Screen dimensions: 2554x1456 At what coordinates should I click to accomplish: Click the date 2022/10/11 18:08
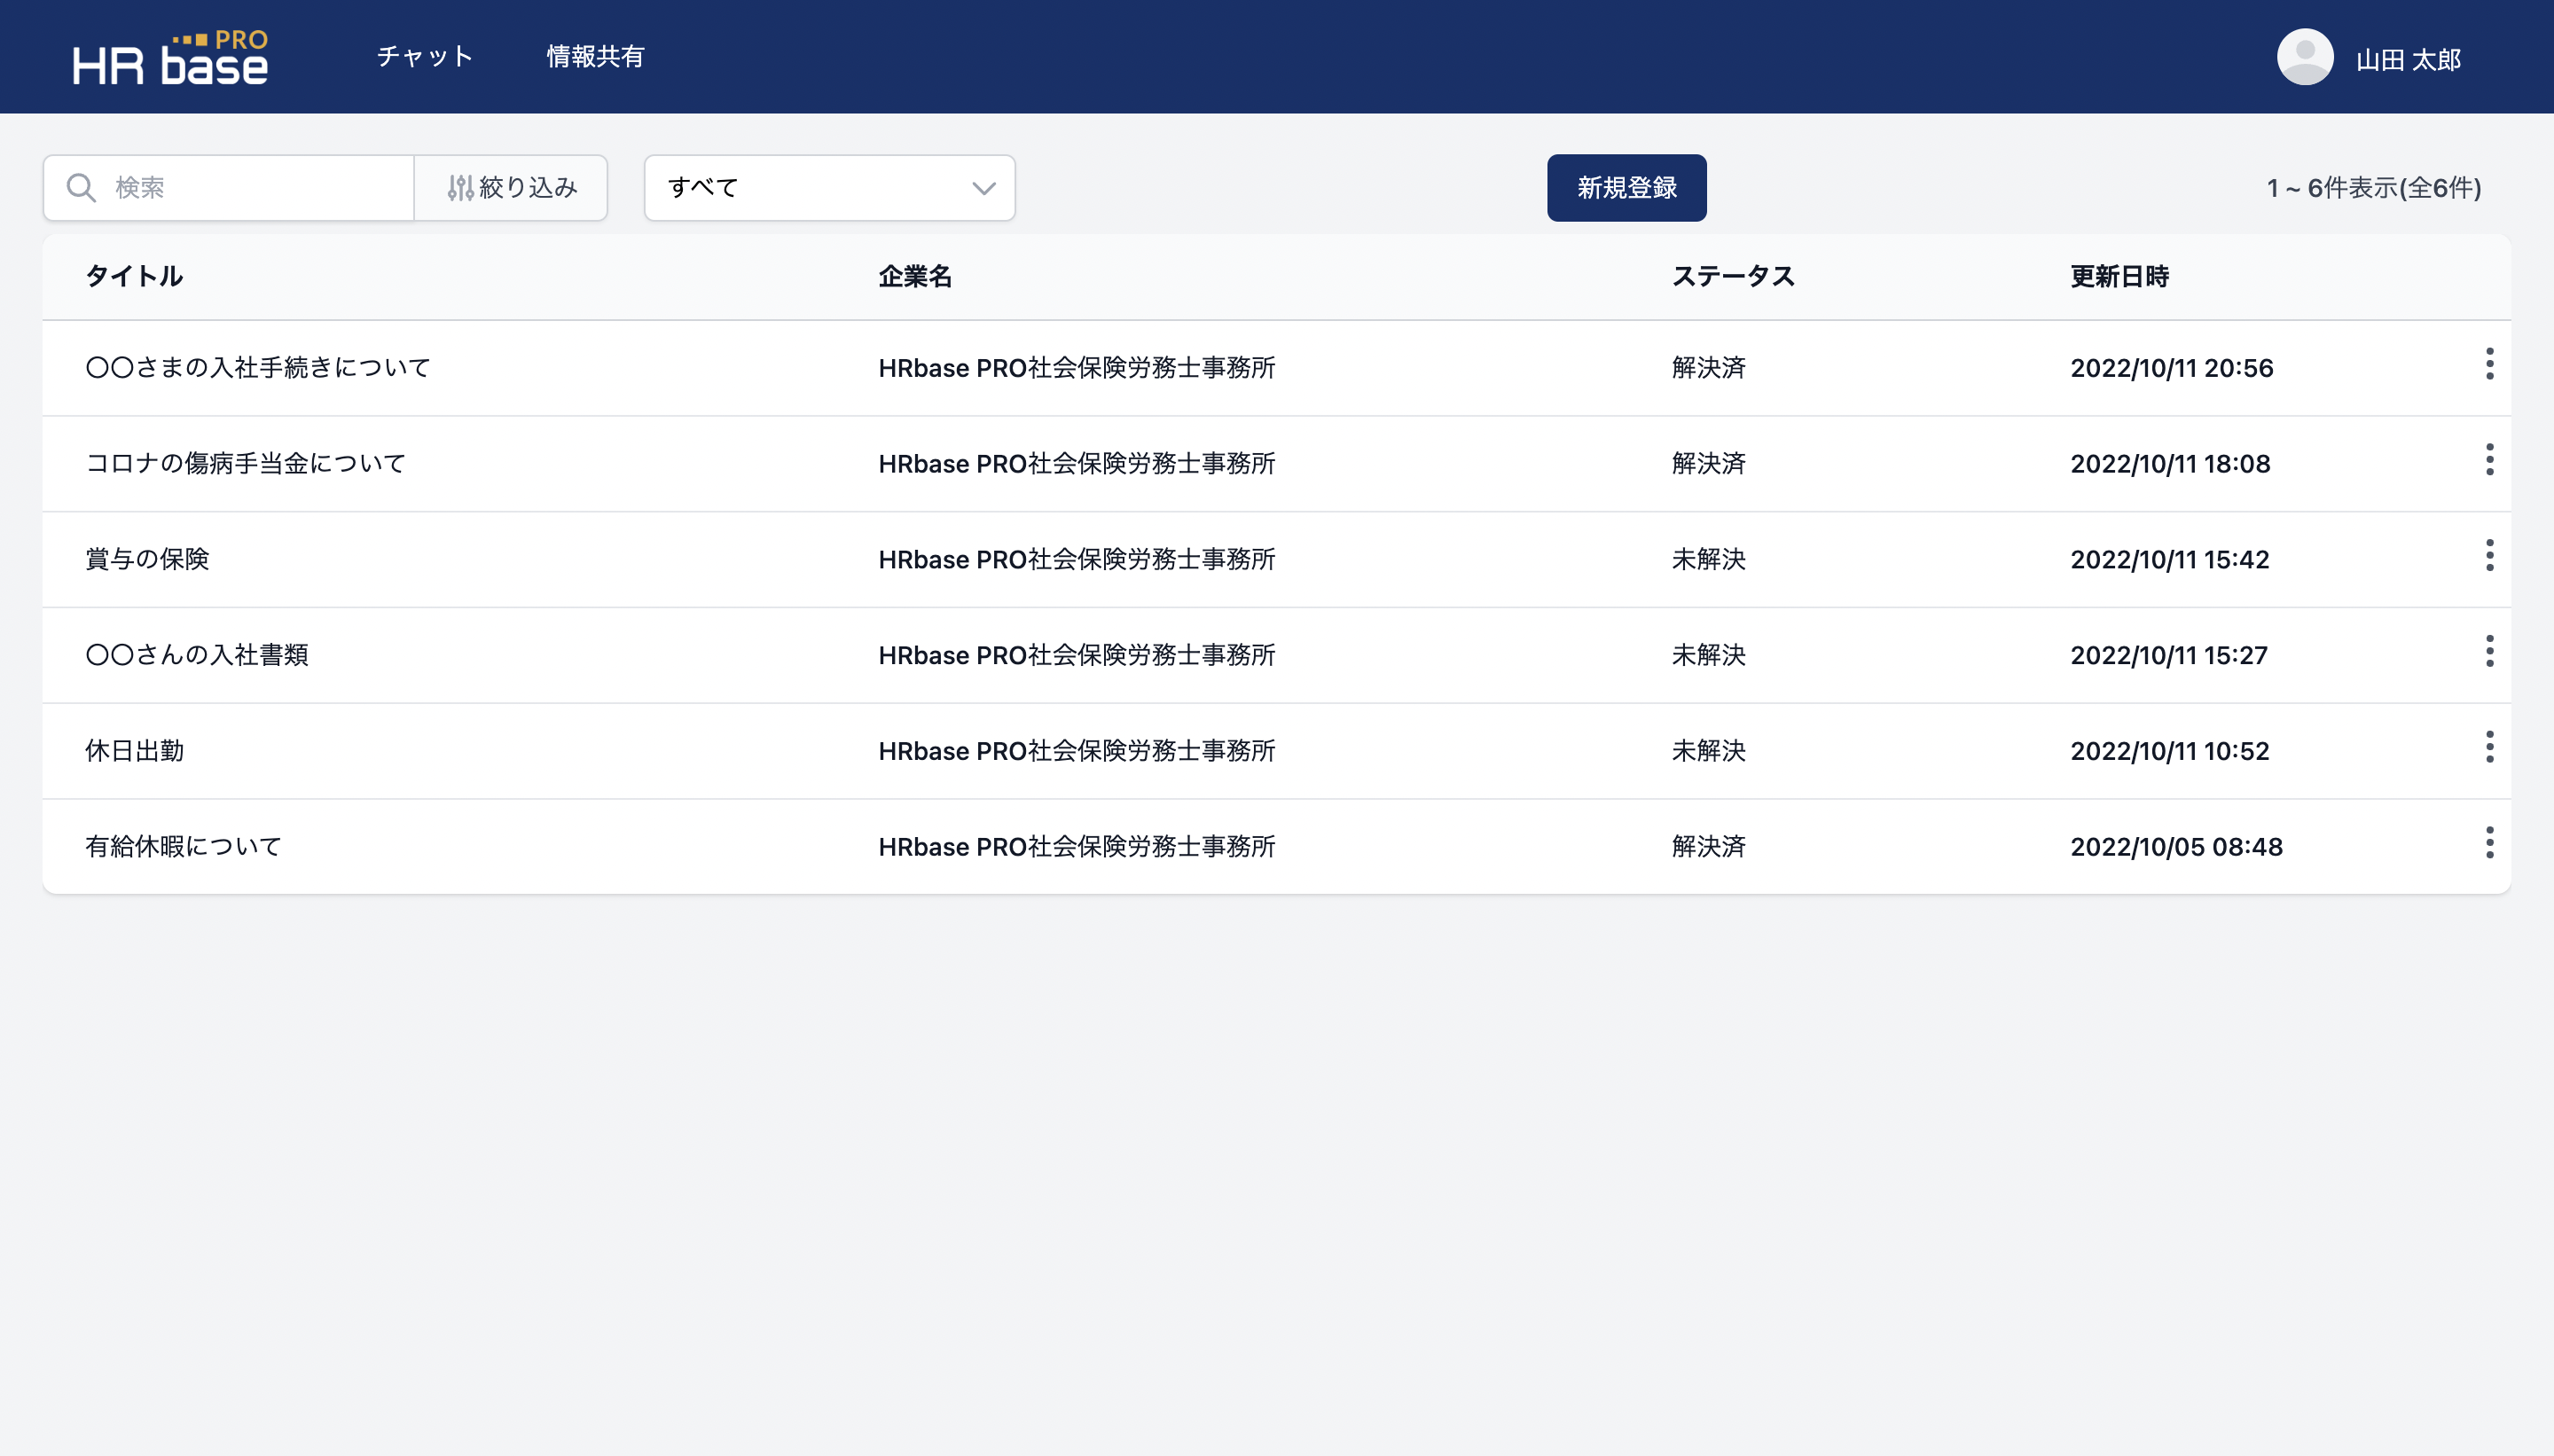tap(2170, 464)
